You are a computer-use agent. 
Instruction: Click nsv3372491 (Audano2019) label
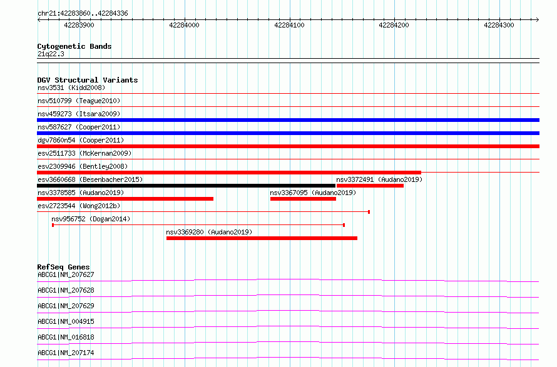[x=379, y=179]
